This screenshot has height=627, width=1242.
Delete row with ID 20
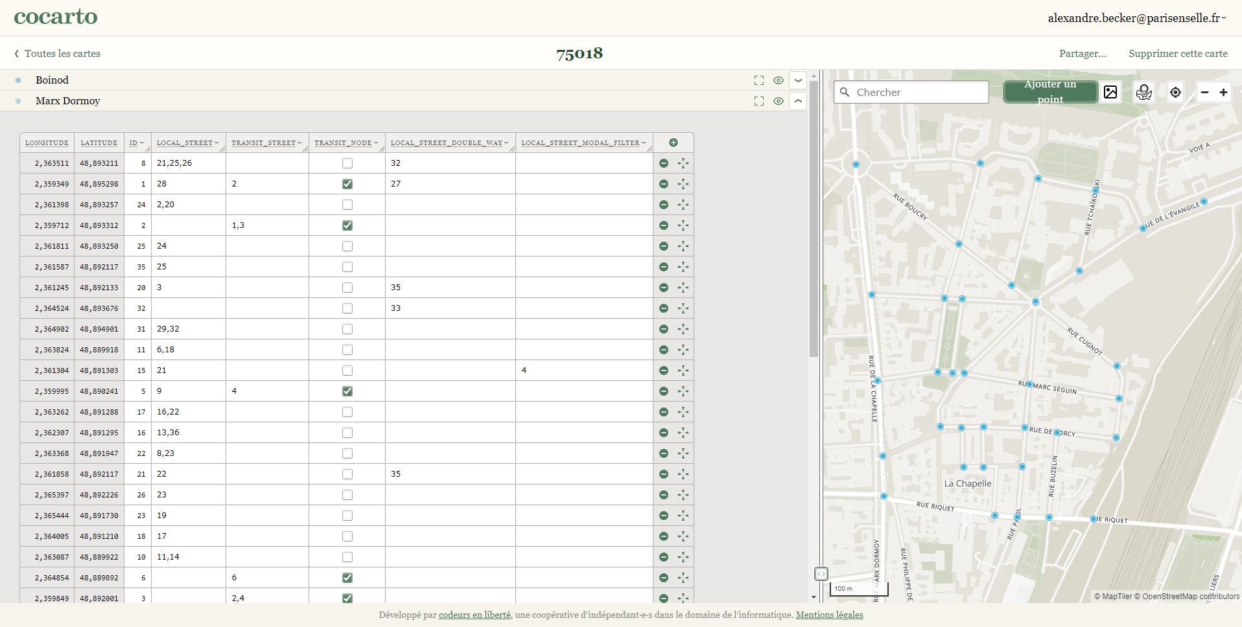(664, 288)
